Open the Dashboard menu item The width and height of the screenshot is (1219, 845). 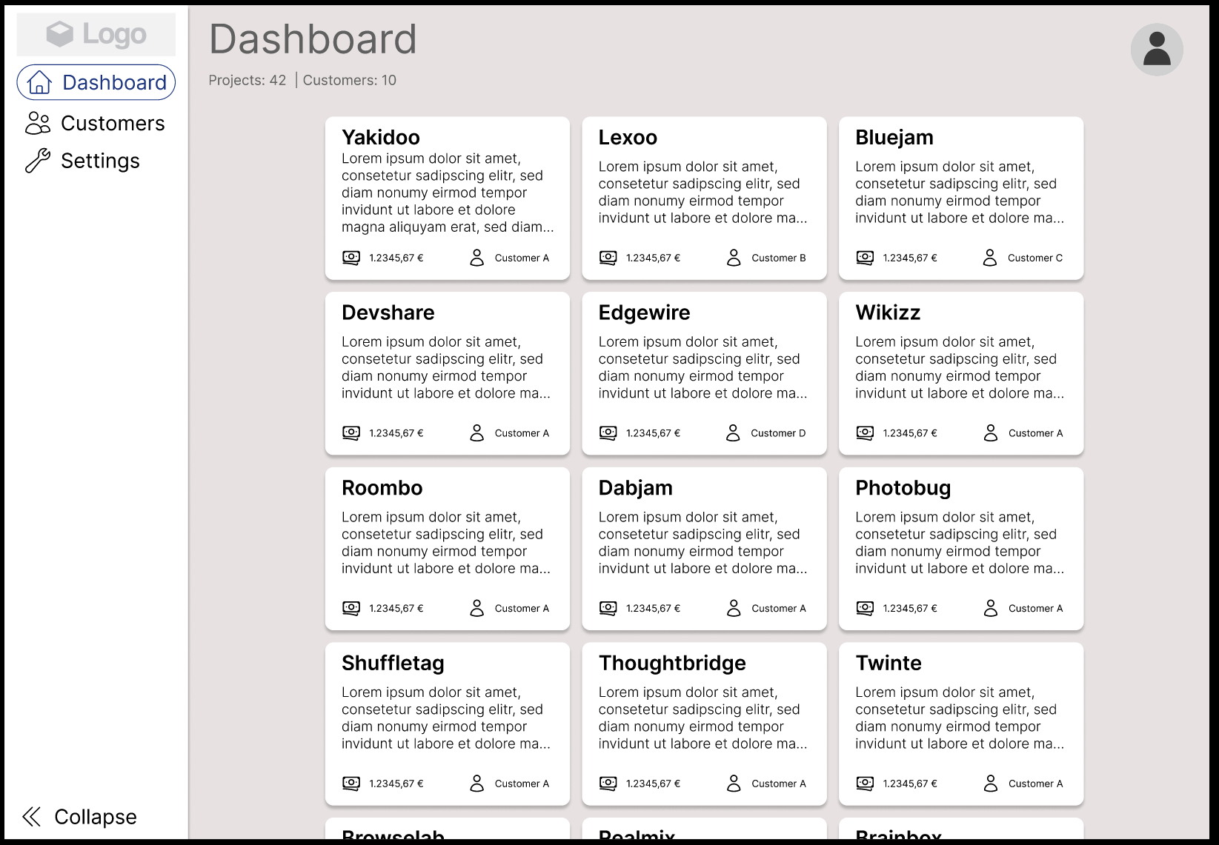point(96,82)
